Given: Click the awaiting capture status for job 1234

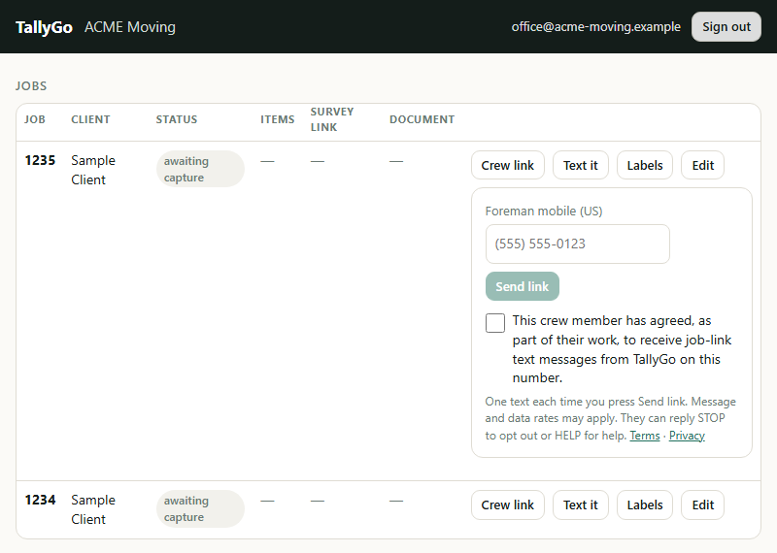Looking at the screenshot, I should click(x=200, y=508).
